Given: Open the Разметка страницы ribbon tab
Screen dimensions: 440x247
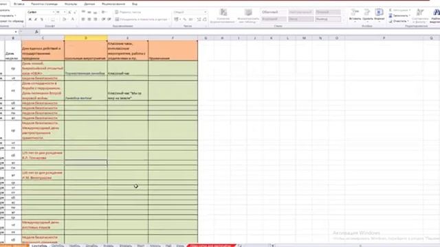Looking at the screenshot, I should 44,4.
